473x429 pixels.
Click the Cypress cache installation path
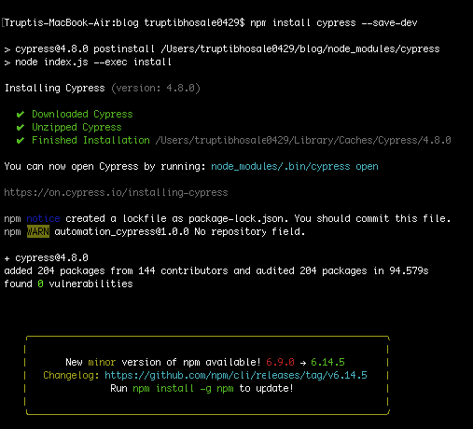(x=303, y=141)
